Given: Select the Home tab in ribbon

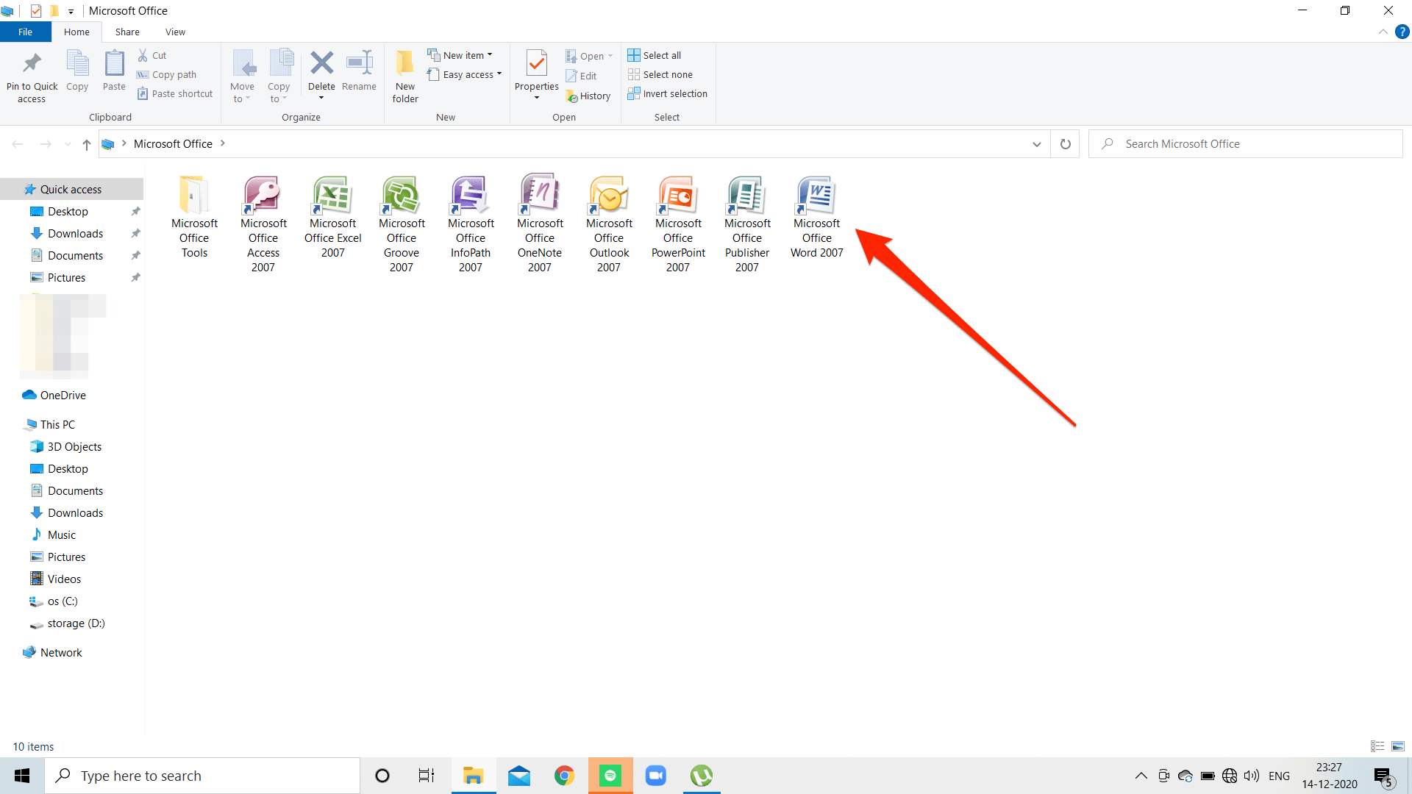Looking at the screenshot, I should pyautogui.click(x=76, y=31).
